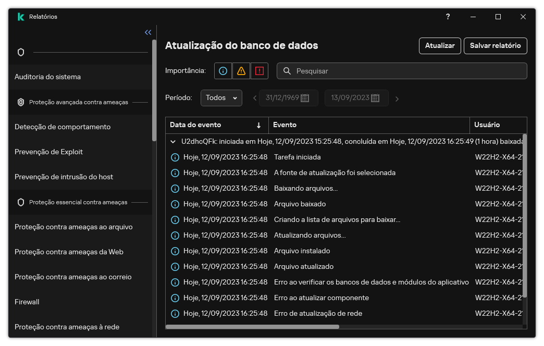The width and height of the screenshot is (544, 346).
Task: Select Firewall in the sidebar
Action: point(27,302)
